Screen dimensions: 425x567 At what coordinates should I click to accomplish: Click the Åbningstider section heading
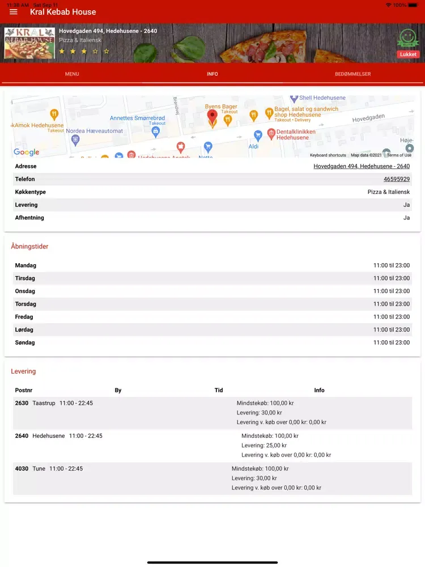pos(29,246)
